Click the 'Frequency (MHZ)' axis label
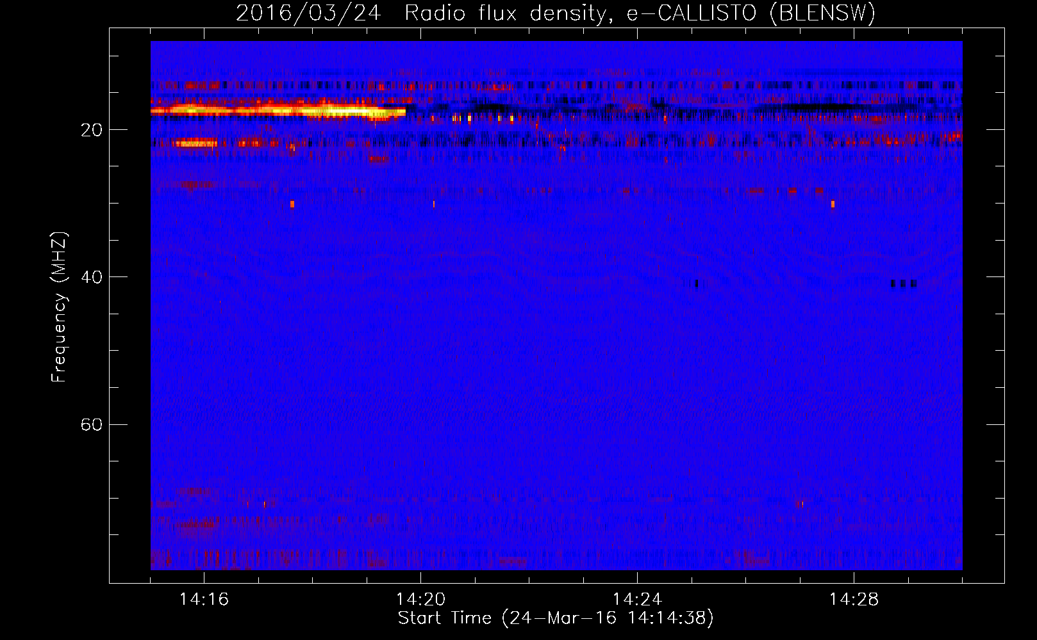 coord(59,307)
